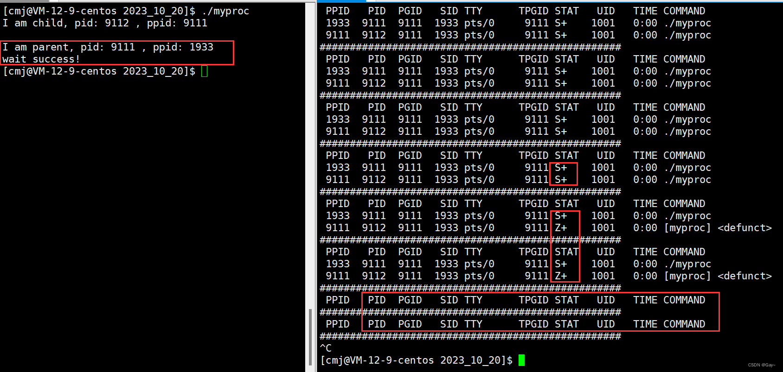Click COMMAND in the topmost ps header row

click(x=684, y=11)
